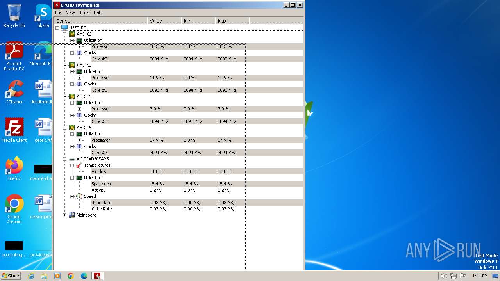500x281 pixels.
Task: Expand Processor row showing 58.2 %
Action: pos(80,46)
